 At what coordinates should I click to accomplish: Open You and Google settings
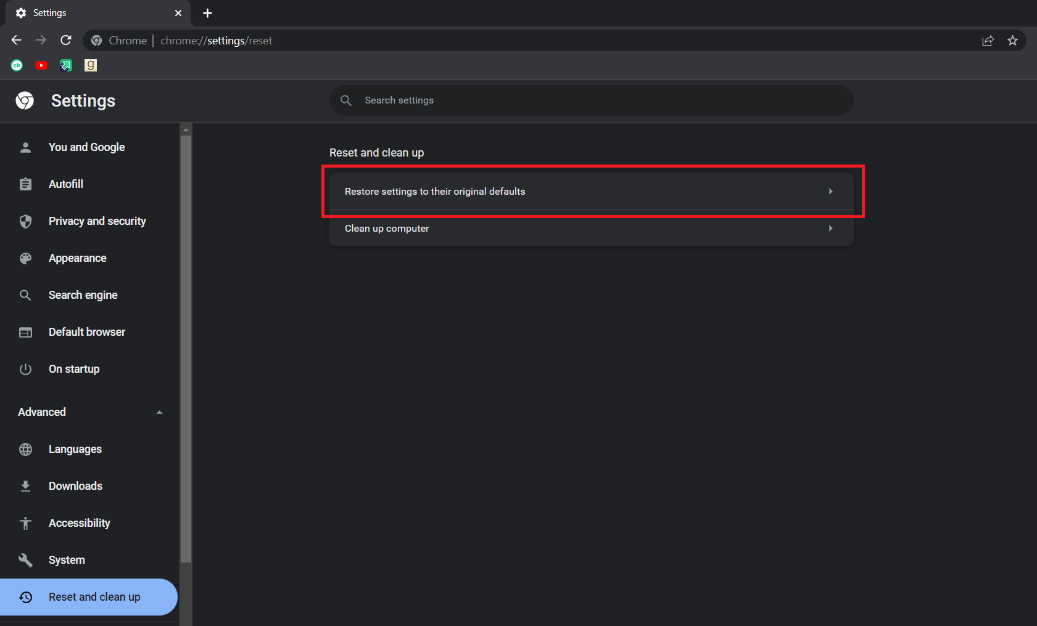89,147
